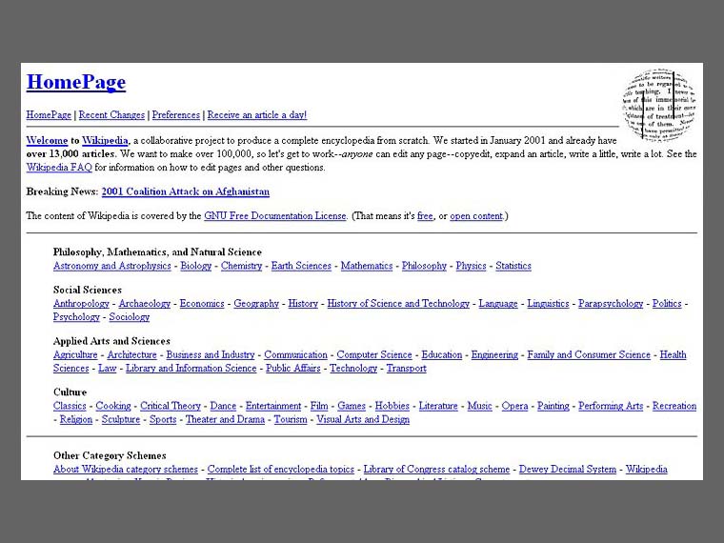Open the Technology link
Screen dimensions: 724x543
pyautogui.click(x=353, y=369)
